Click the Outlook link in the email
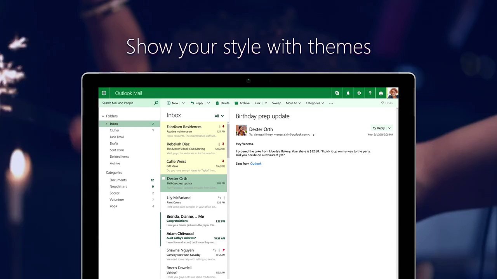The image size is (497, 279). tap(255, 164)
